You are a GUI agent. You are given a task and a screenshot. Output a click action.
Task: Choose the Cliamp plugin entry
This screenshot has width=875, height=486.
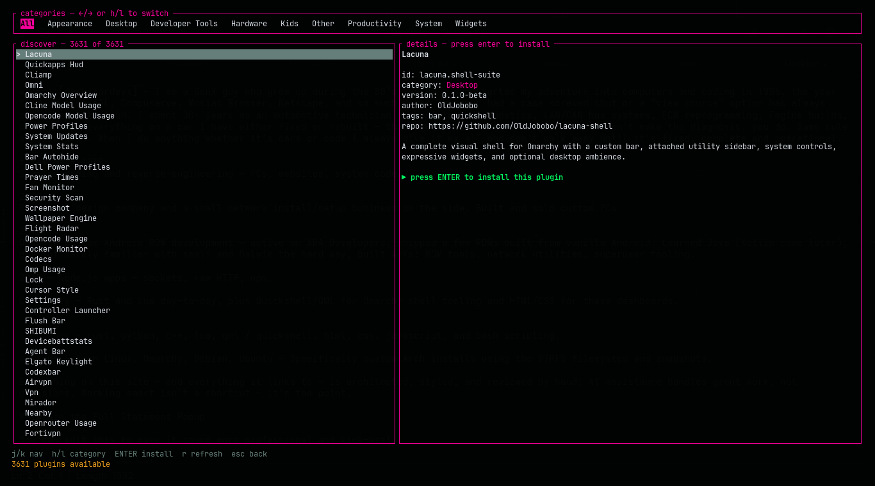point(204,75)
